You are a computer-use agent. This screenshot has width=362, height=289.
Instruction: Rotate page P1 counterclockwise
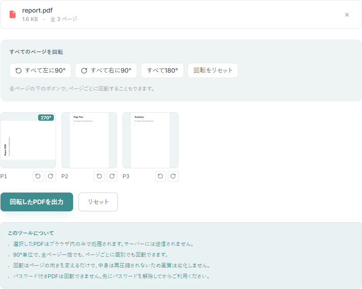(38, 176)
